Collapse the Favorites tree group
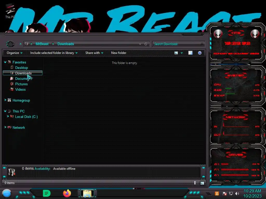This screenshot has width=266, height=199. tap(5, 62)
